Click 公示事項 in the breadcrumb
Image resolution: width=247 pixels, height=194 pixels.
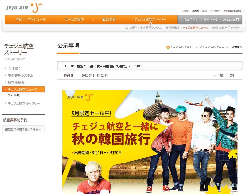coord(237,47)
